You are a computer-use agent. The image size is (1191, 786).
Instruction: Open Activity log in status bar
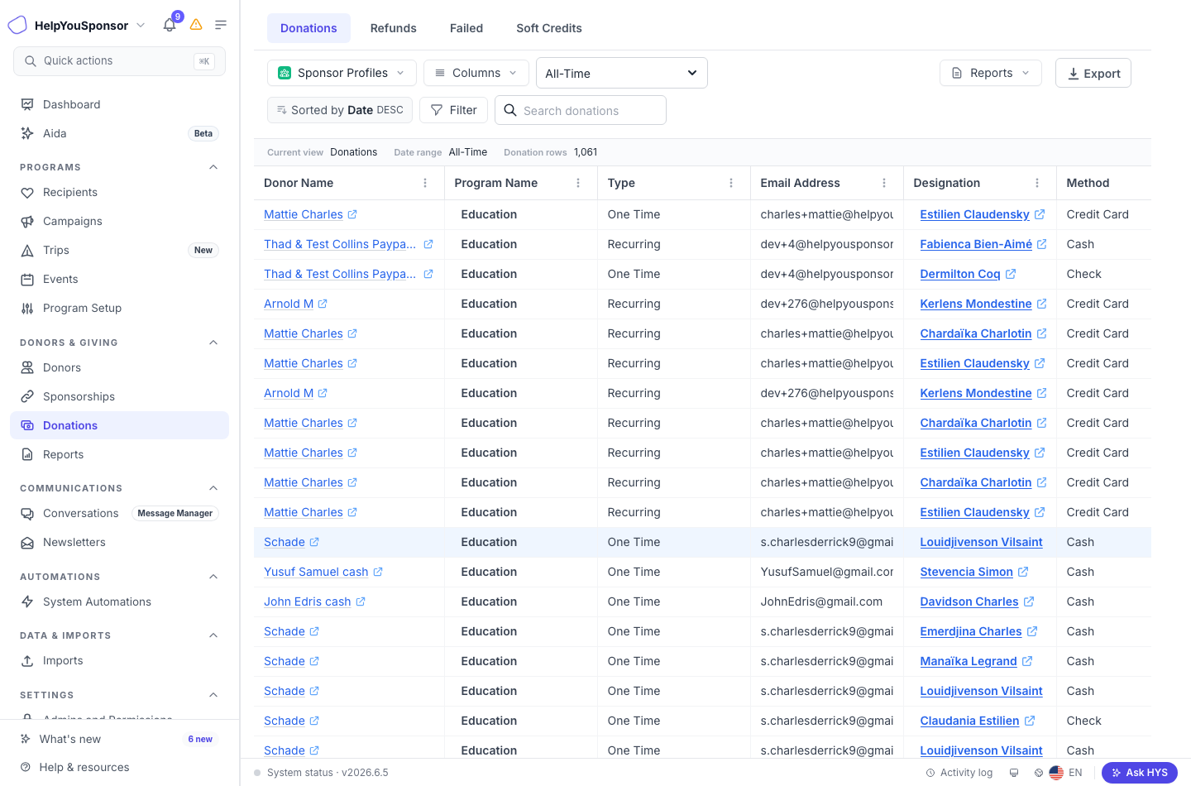coord(959,773)
